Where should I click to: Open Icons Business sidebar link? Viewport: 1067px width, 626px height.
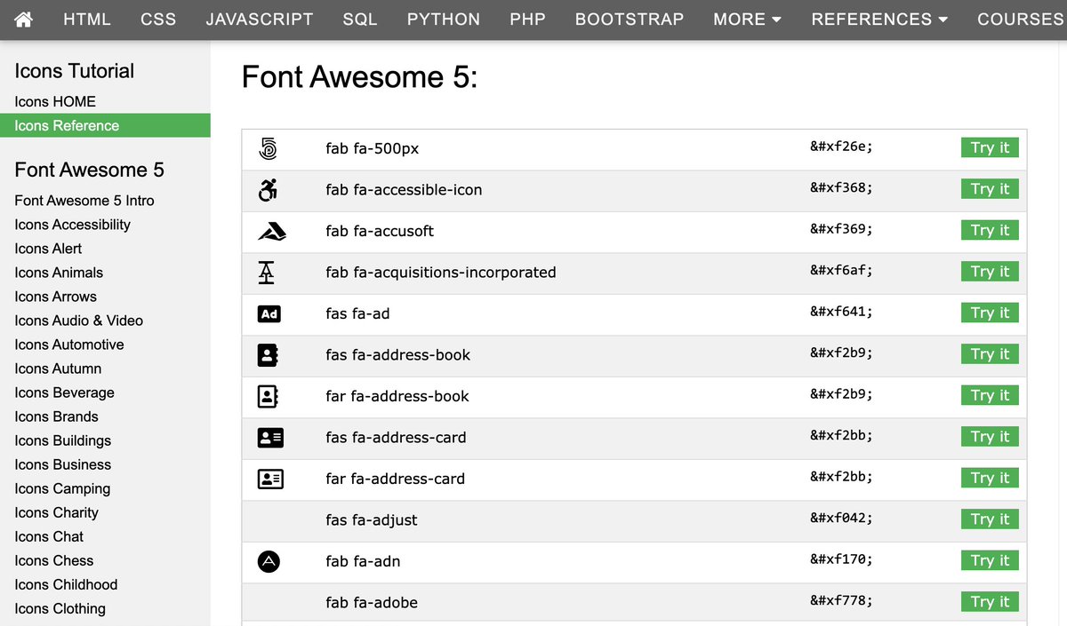point(63,464)
